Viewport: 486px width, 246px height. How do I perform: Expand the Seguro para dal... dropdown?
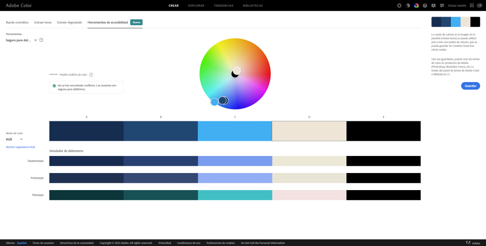[21, 40]
